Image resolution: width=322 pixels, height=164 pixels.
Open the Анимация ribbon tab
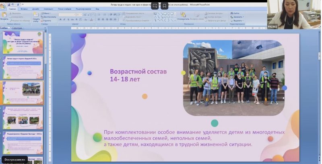[x=48, y=9]
